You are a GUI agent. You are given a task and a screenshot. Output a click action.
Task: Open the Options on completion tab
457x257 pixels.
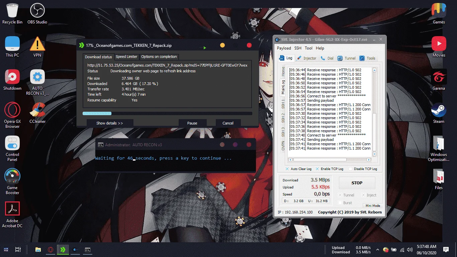point(159,57)
